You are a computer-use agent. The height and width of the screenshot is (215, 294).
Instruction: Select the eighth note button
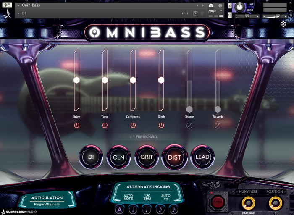(x=160, y=210)
